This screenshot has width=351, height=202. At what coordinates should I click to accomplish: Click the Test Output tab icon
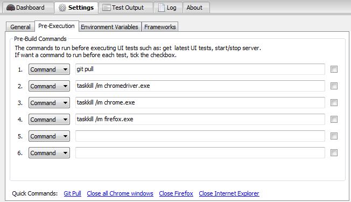(x=107, y=8)
